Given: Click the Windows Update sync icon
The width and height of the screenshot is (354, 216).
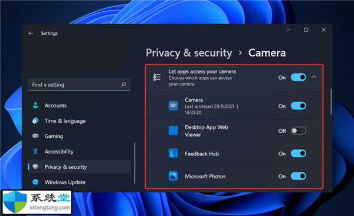Looking at the screenshot, I should (35, 182).
